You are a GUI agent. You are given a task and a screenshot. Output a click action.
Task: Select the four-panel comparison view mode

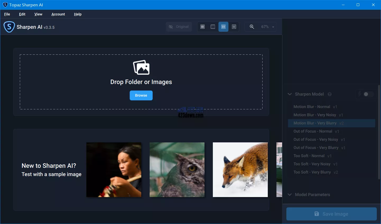234,26
